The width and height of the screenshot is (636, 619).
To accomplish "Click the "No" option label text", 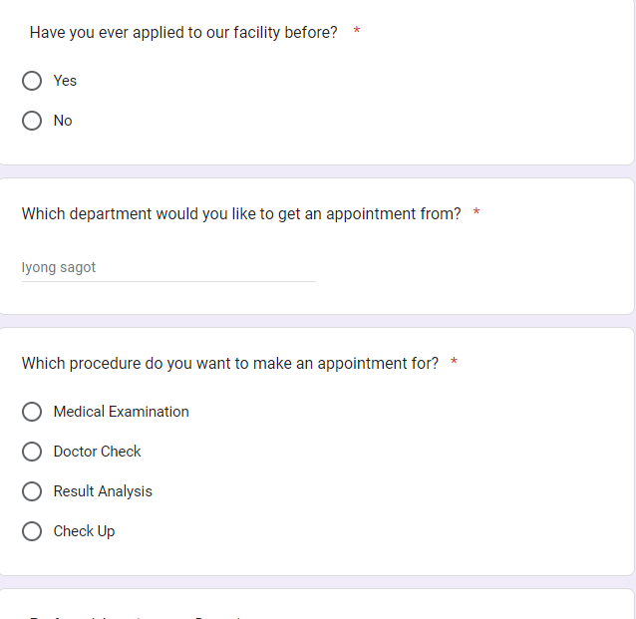I will pos(63,121).
